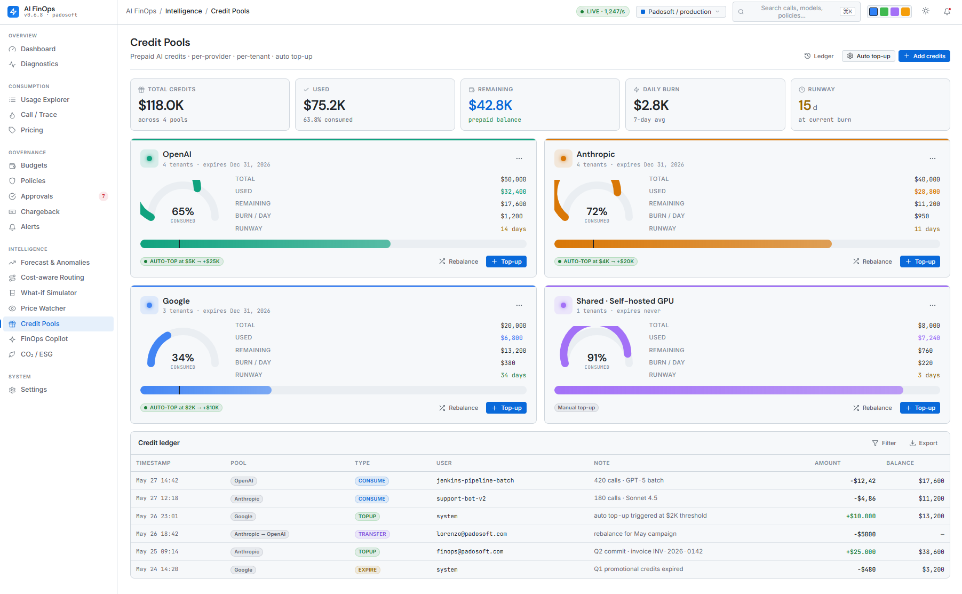Image resolution: width=962 pixels, height=594 pixels.
Task: Click the Pricing tag icon
Action: (x=12, y=130)
